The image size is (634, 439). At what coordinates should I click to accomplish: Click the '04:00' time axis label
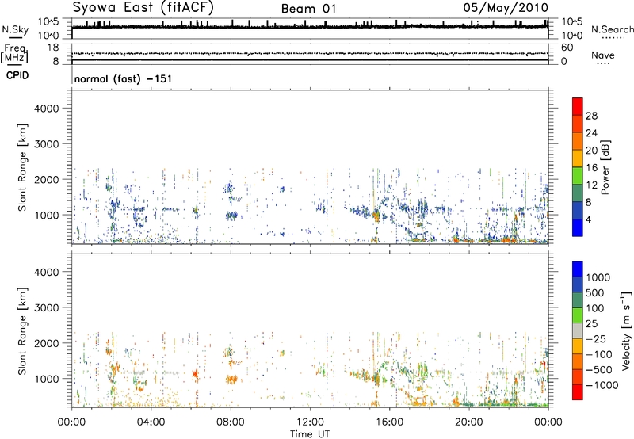pyautogui.click(x=151, y=422)
